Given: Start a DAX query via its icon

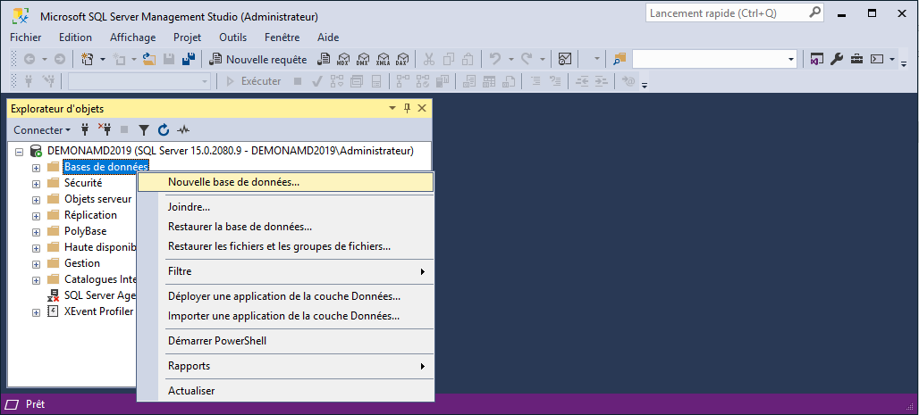Looking at the screenshot, I should click(x=401, y=59).
